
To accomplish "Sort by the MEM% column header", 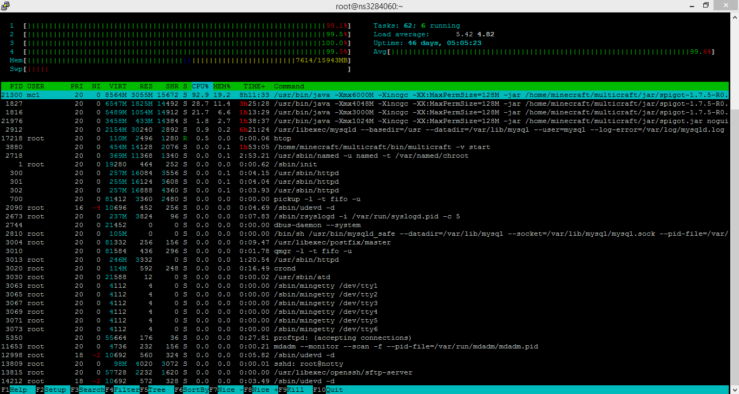I will pyautogui.click(x=221, y=86).
